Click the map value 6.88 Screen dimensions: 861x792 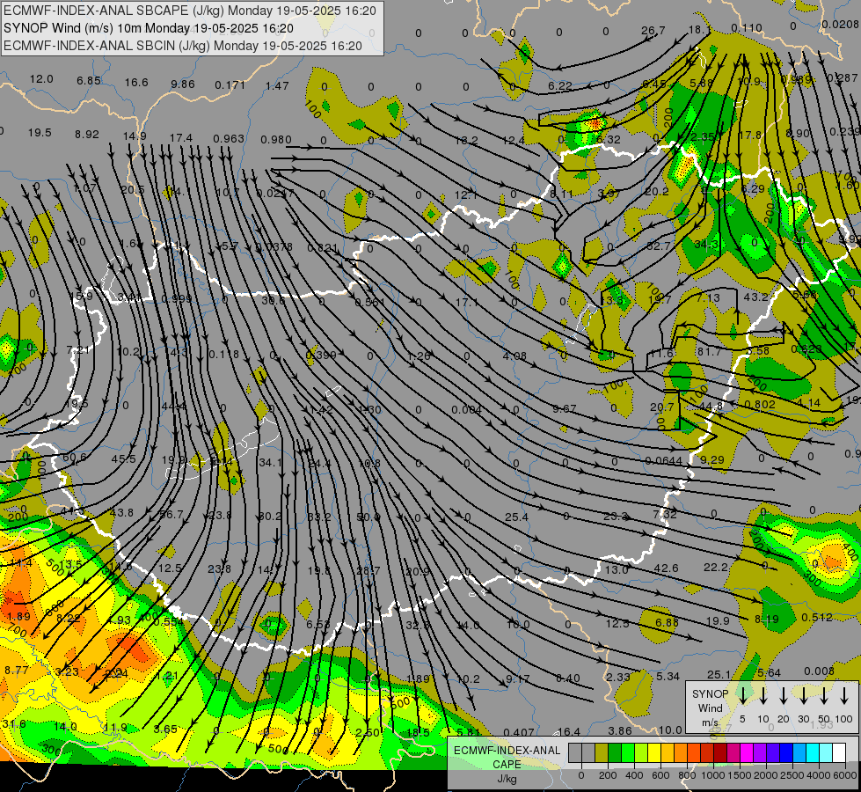click(x=668, y=622)
